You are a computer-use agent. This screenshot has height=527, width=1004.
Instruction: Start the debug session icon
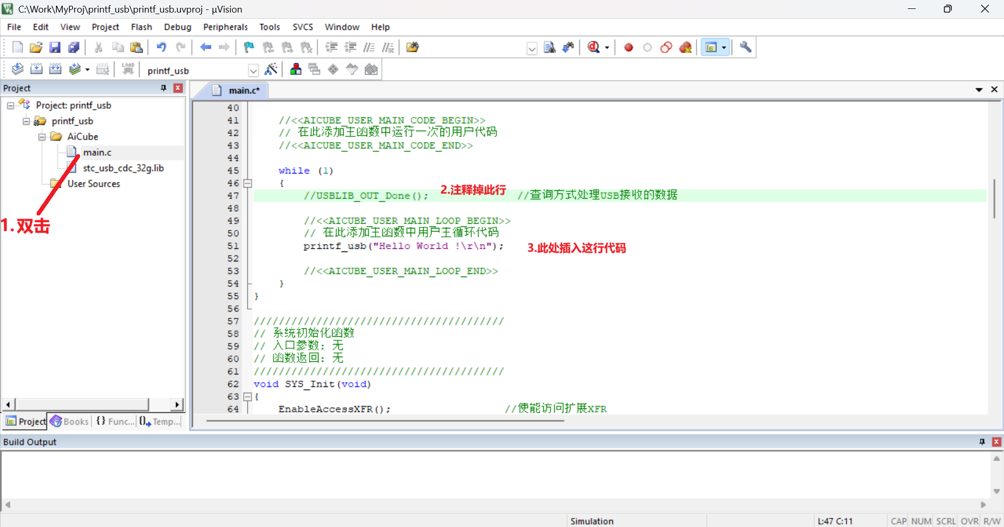point(594,48)
